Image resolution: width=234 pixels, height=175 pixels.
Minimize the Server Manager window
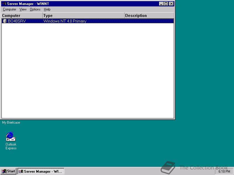point(161,4)
